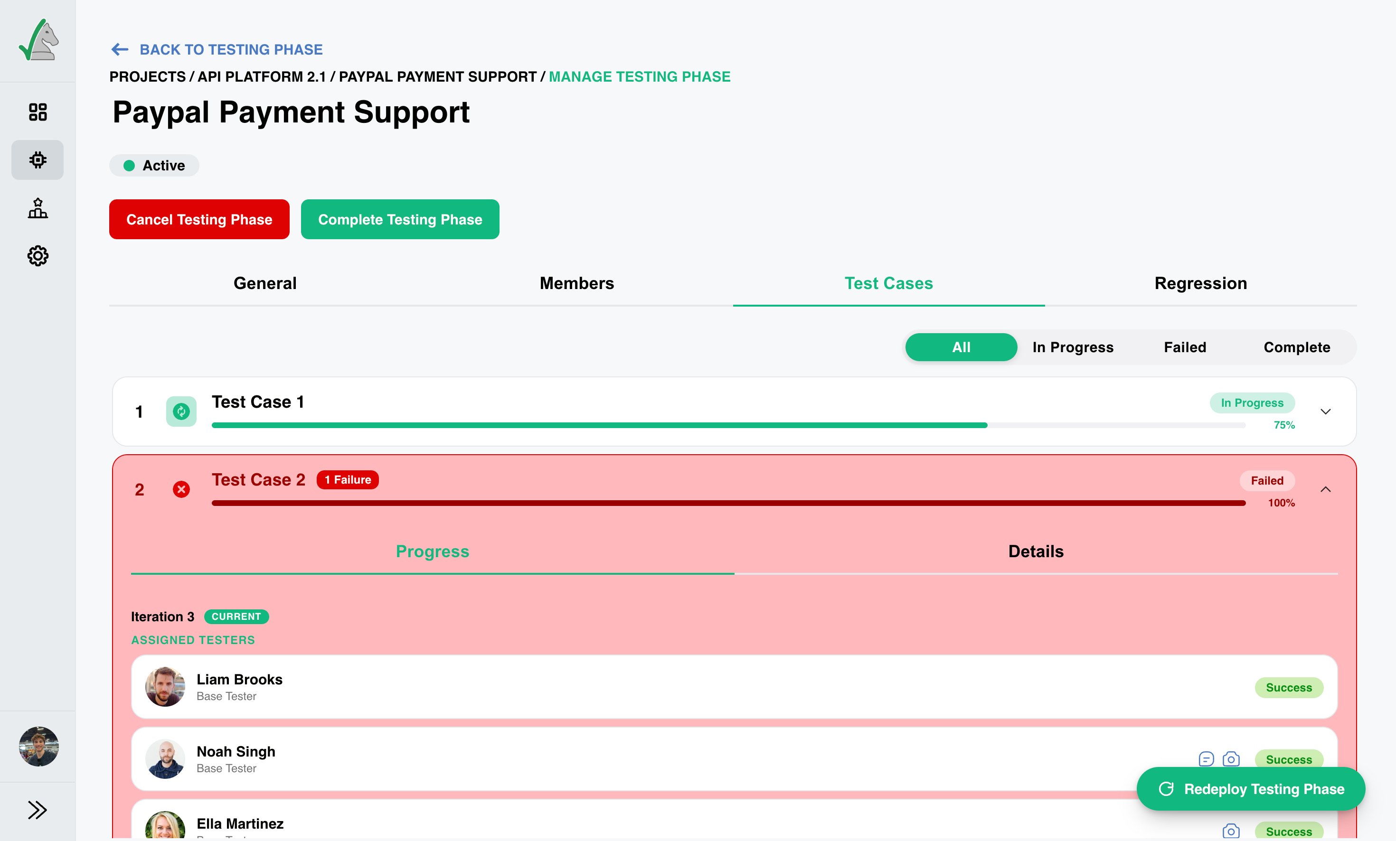Click Test Case 1 in-progress status icon

pos(181,411)
